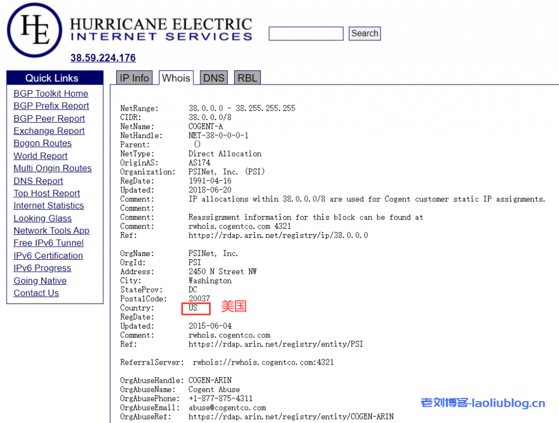Switch to the IP Info tab
The width and height of the screenshot is (559, 423).
pos(134,78)
